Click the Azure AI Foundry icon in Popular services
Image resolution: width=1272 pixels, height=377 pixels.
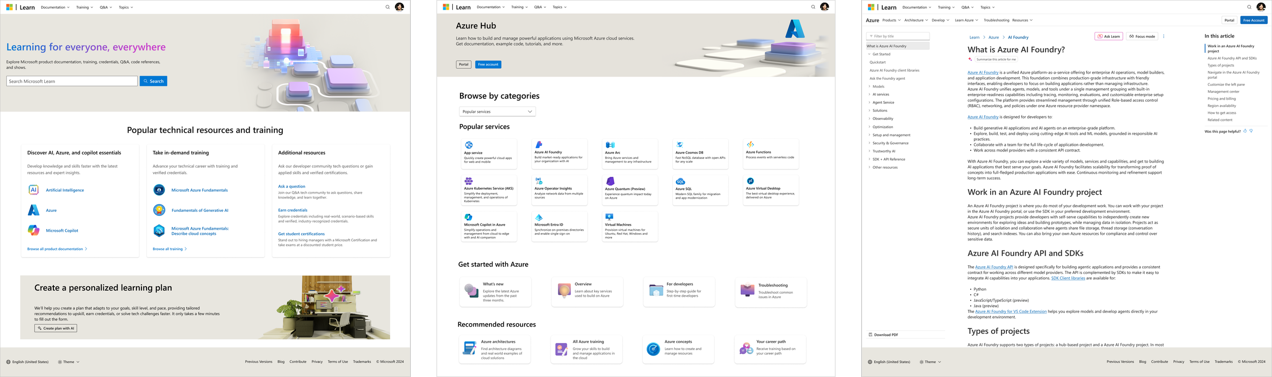tap(539, 145)
